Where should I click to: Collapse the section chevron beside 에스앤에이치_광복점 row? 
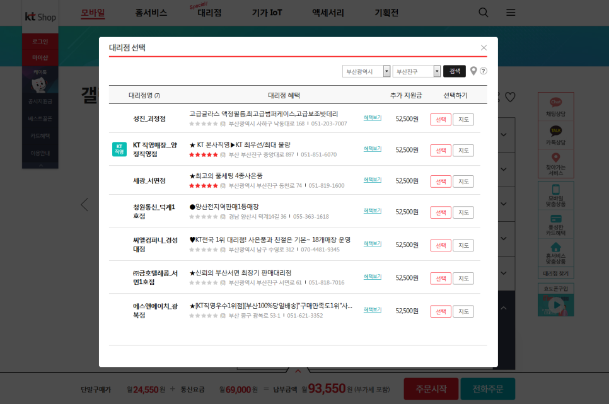(504, 308)
